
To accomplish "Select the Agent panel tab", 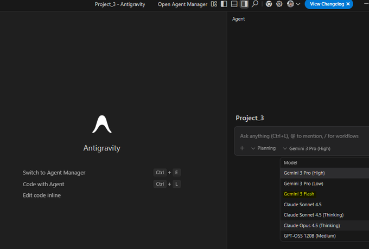I will [x=238, y=19].
